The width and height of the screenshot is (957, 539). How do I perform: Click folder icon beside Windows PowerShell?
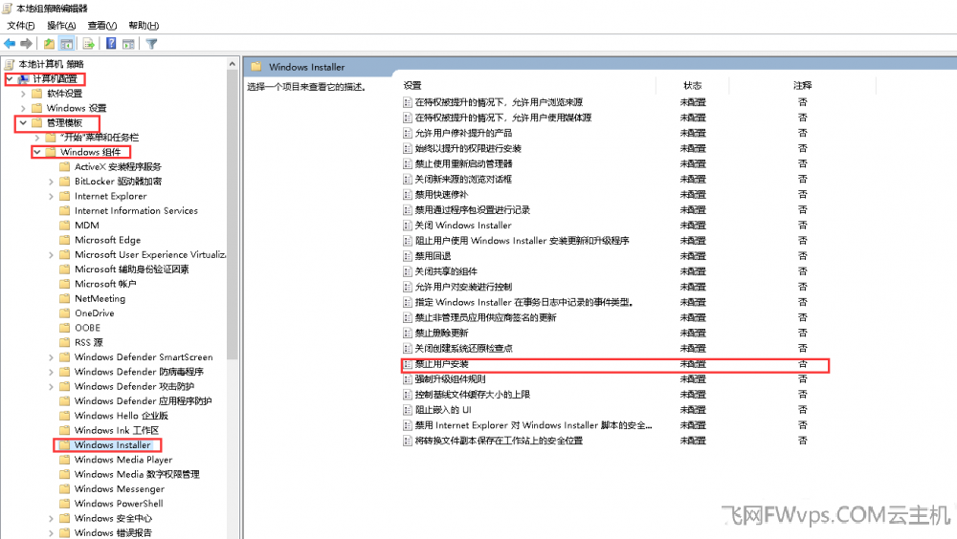pos(65,503)
